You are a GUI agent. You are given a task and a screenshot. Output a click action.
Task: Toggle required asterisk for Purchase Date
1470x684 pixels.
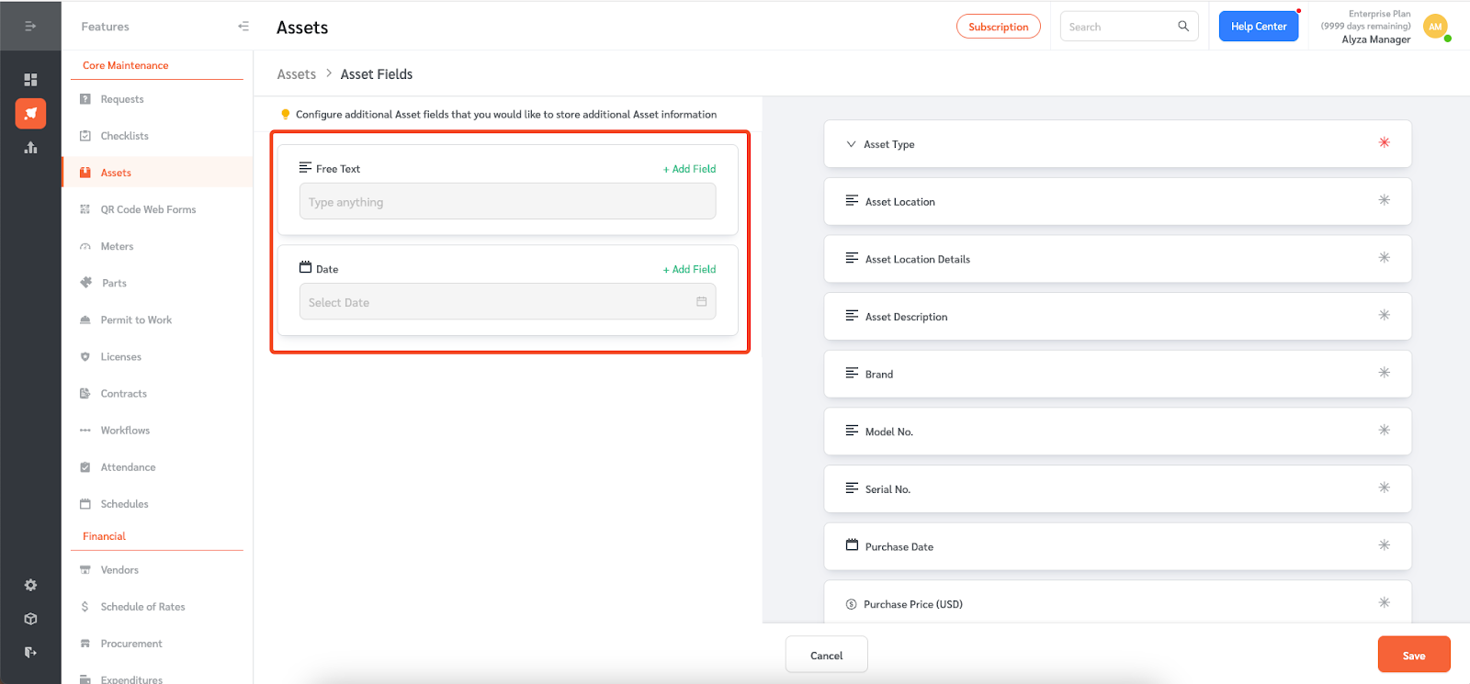pyautogui.click(x=1384, y=545)
